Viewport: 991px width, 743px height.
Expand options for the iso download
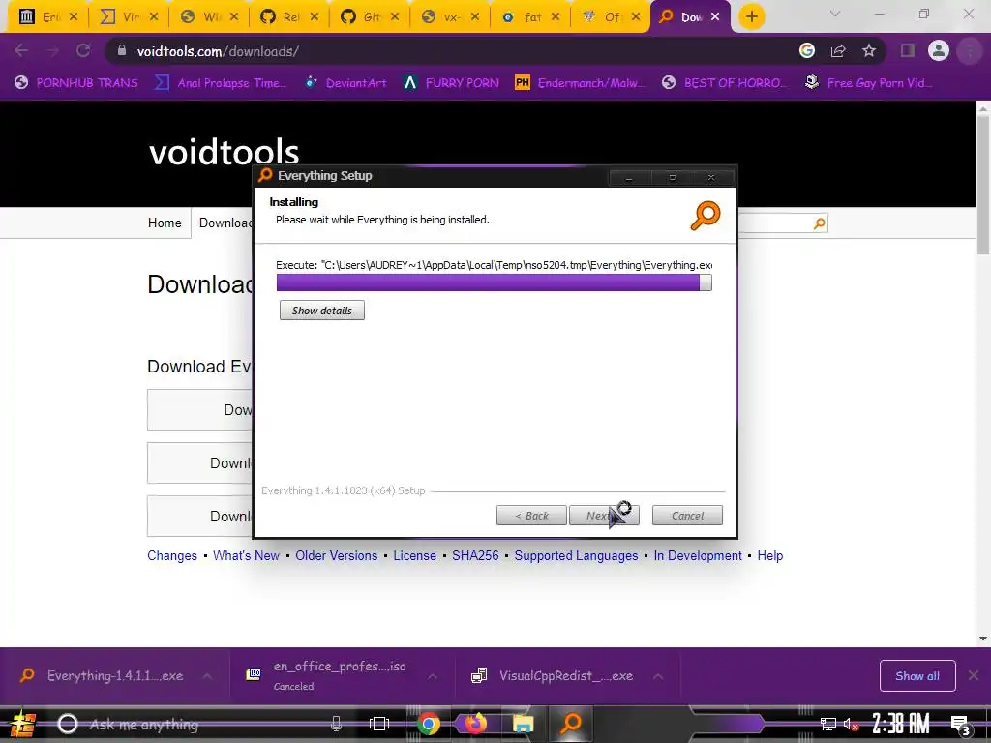tap(433, 676)
